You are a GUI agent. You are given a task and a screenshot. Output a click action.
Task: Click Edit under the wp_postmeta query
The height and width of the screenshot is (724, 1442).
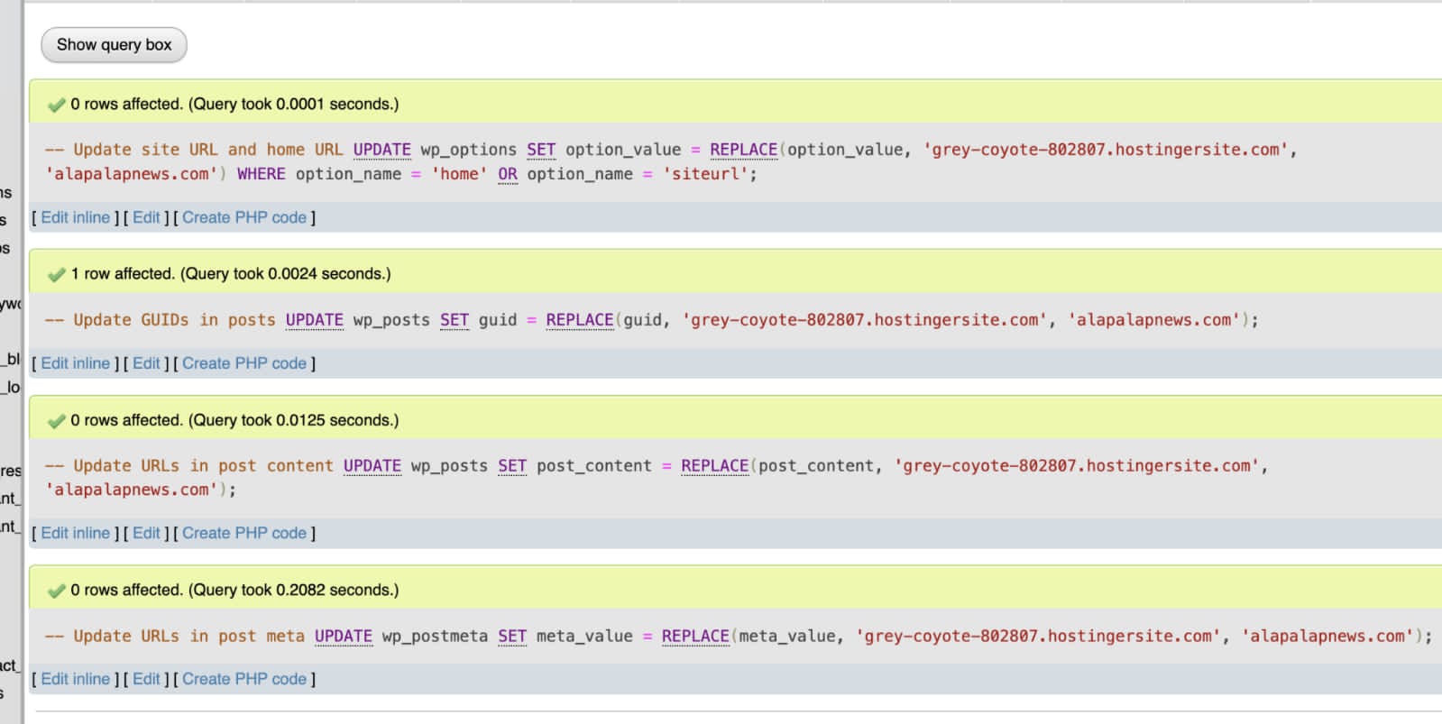pyautogui.click(x=146, y=679)
